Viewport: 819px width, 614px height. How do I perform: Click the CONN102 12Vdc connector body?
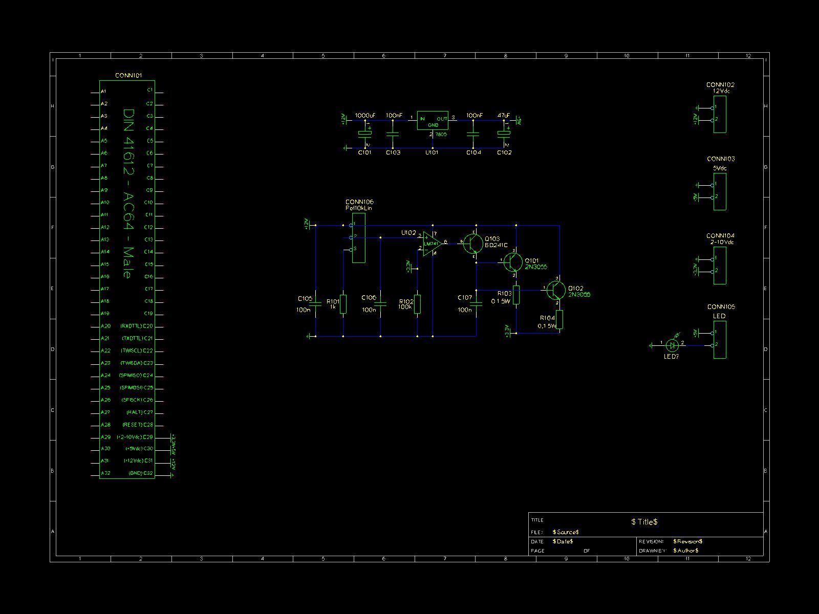tap(720, 114)
